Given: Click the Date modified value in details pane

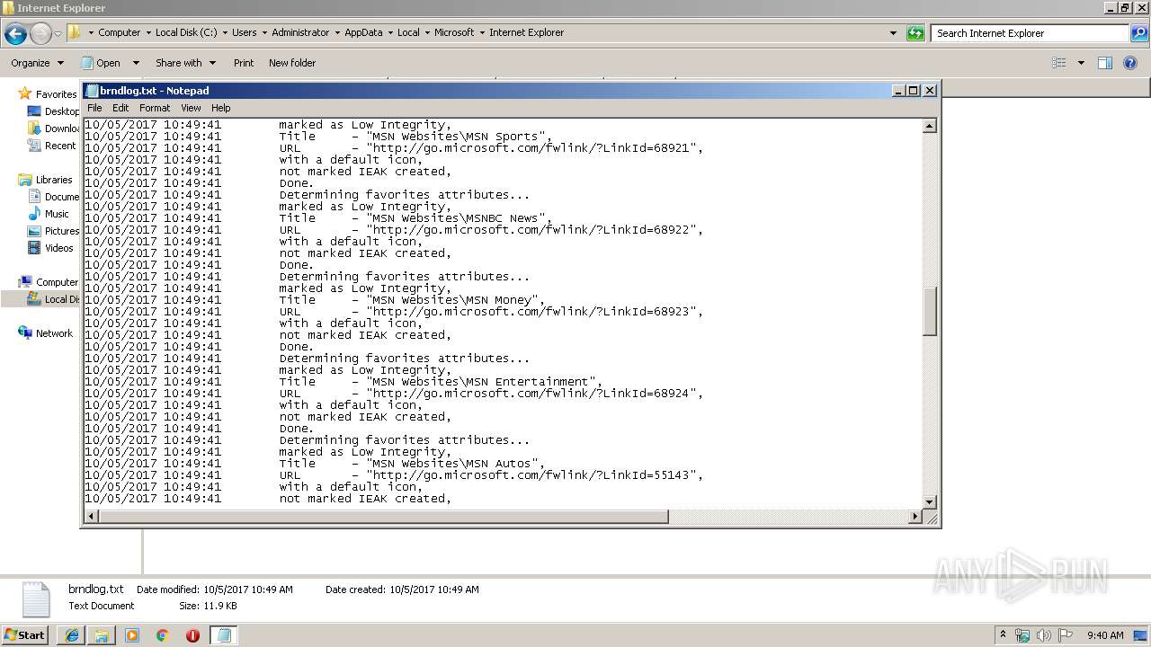Looking at the screenshot, I should click(248, 589).
